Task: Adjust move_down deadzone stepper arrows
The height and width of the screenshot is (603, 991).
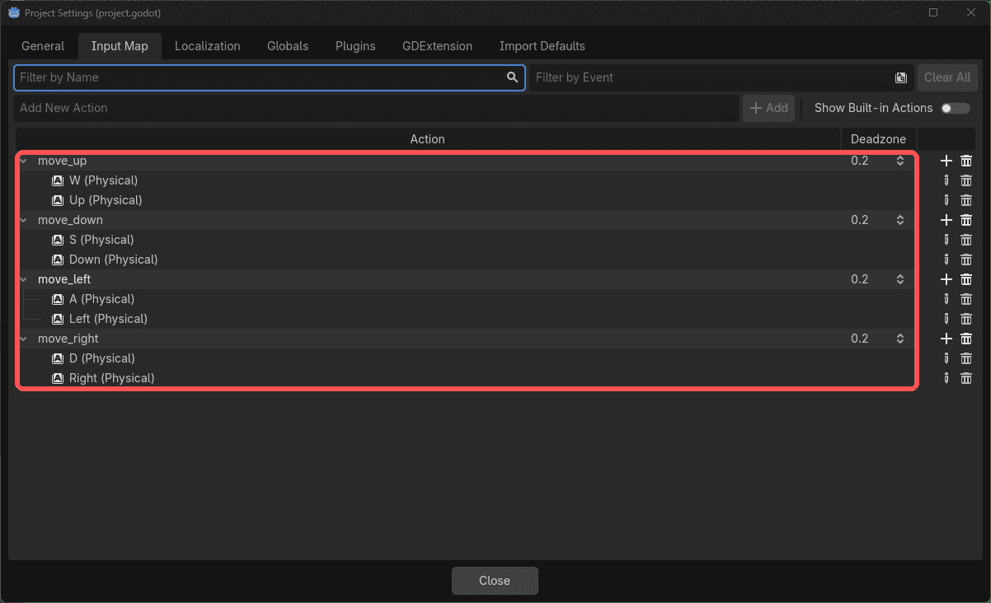Action: [900, 220]
